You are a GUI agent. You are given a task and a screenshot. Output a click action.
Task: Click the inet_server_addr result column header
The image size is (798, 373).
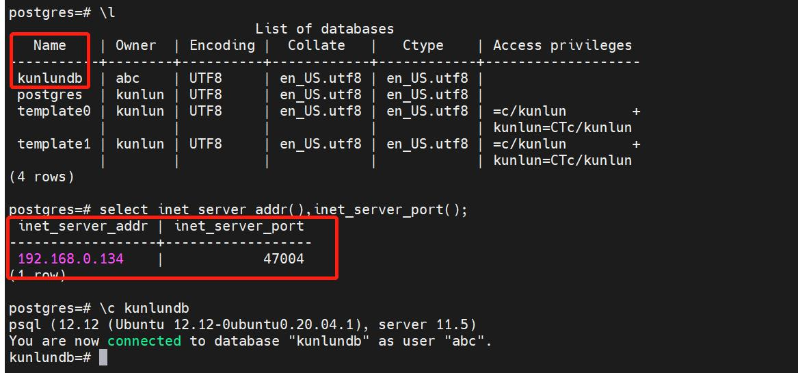pyautogui.click(x=82, y=226)
